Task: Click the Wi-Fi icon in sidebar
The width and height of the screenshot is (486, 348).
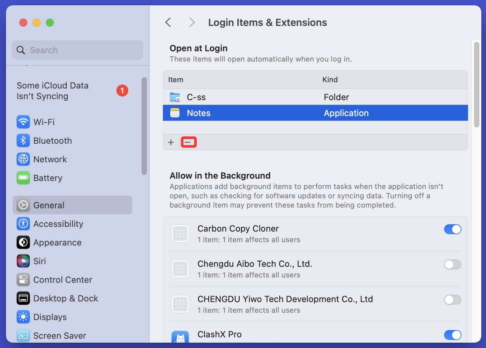Action: [x=23, y=122]
